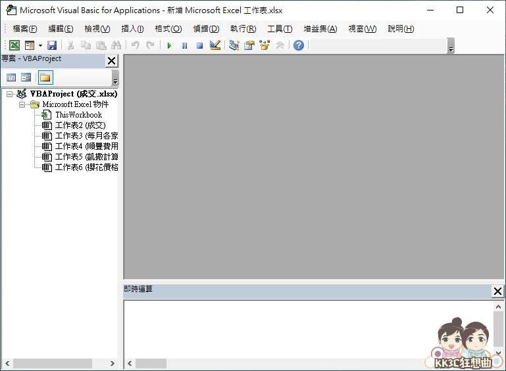Open the 檔案(F) menu
This screenshot has width=506, height=371.
coord(25,29)
